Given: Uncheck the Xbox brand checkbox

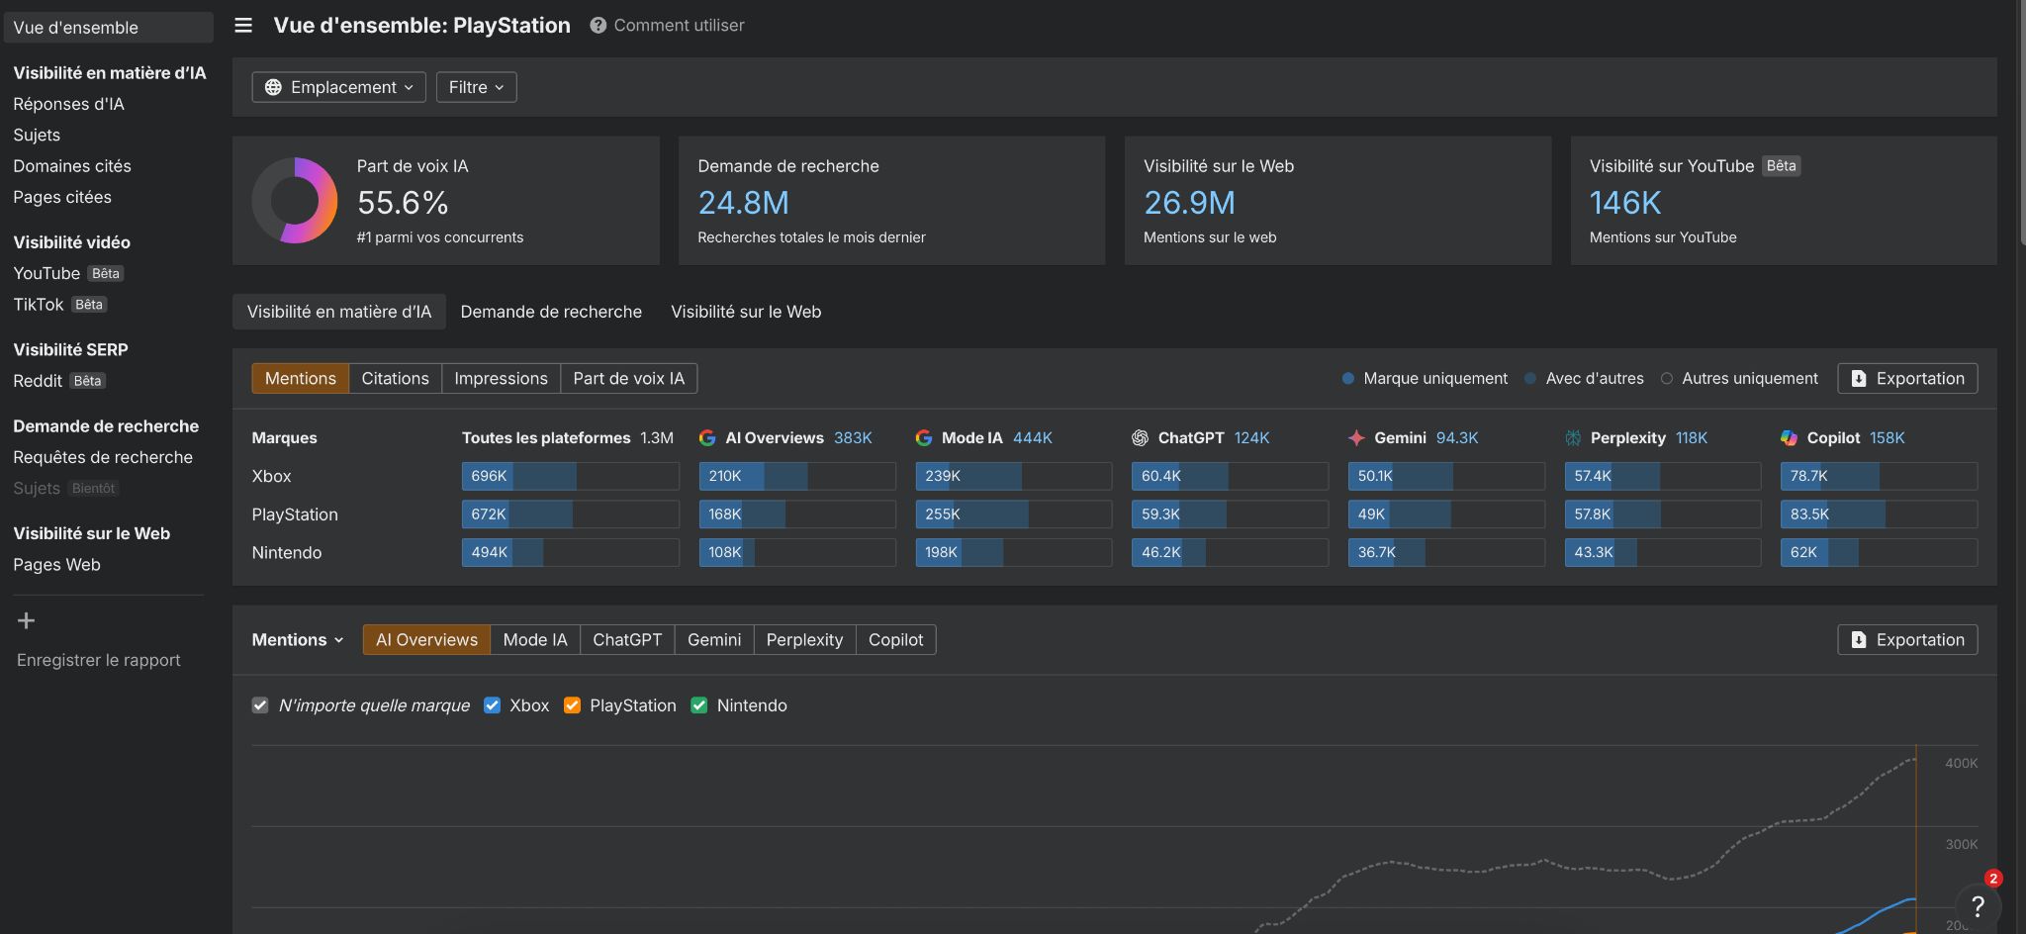Looking at the screenshot, I should (492, 705).
